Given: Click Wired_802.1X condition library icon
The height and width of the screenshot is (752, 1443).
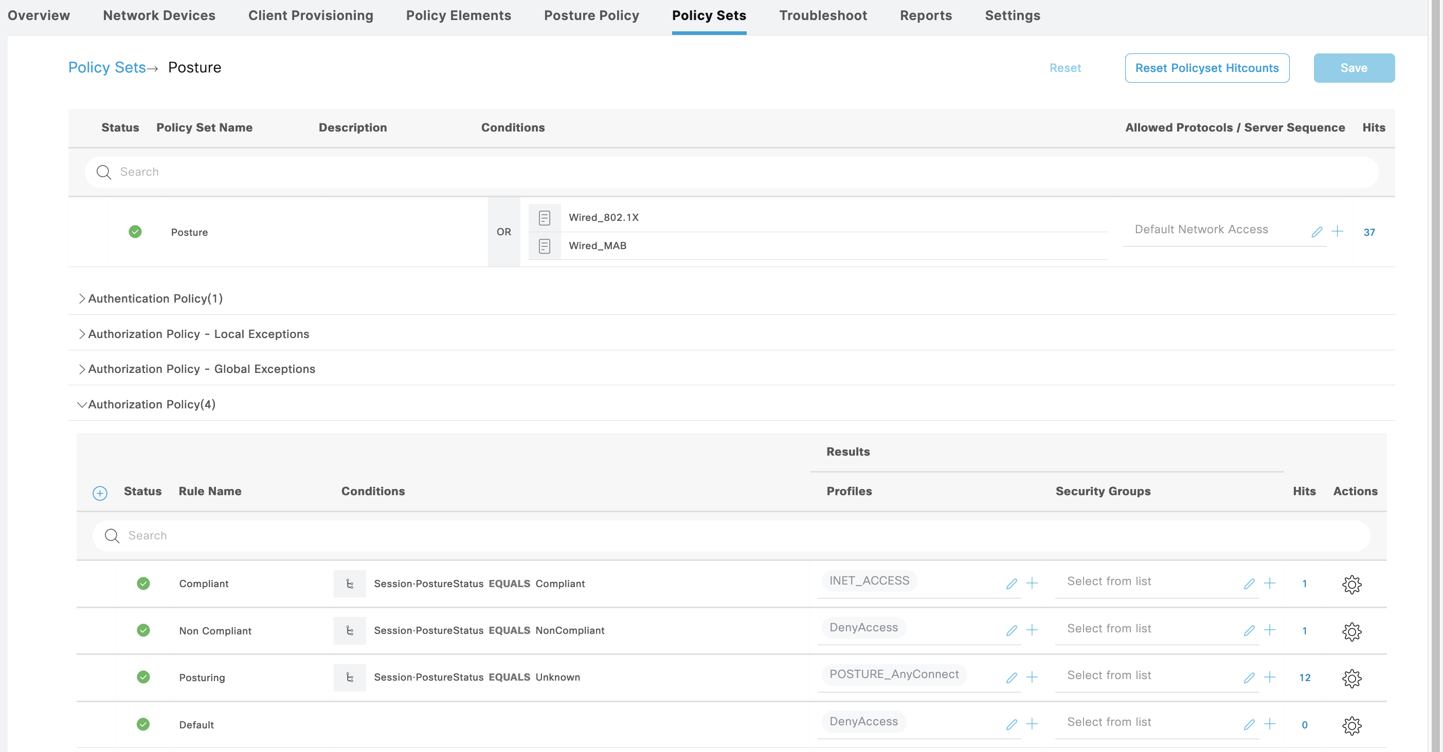Looking at the screenshot, I should 545,218.
